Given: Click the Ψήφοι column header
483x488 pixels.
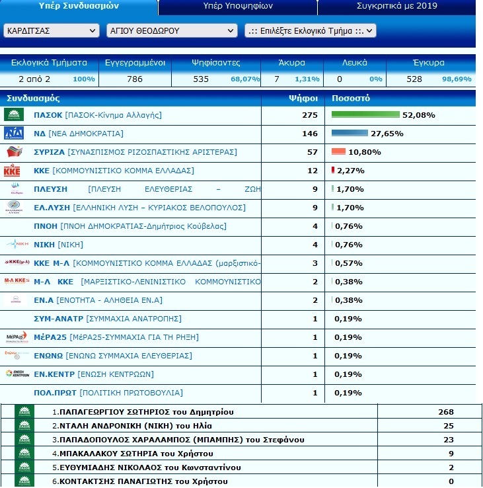Looking at the screenshot, I should pos(303,98).
